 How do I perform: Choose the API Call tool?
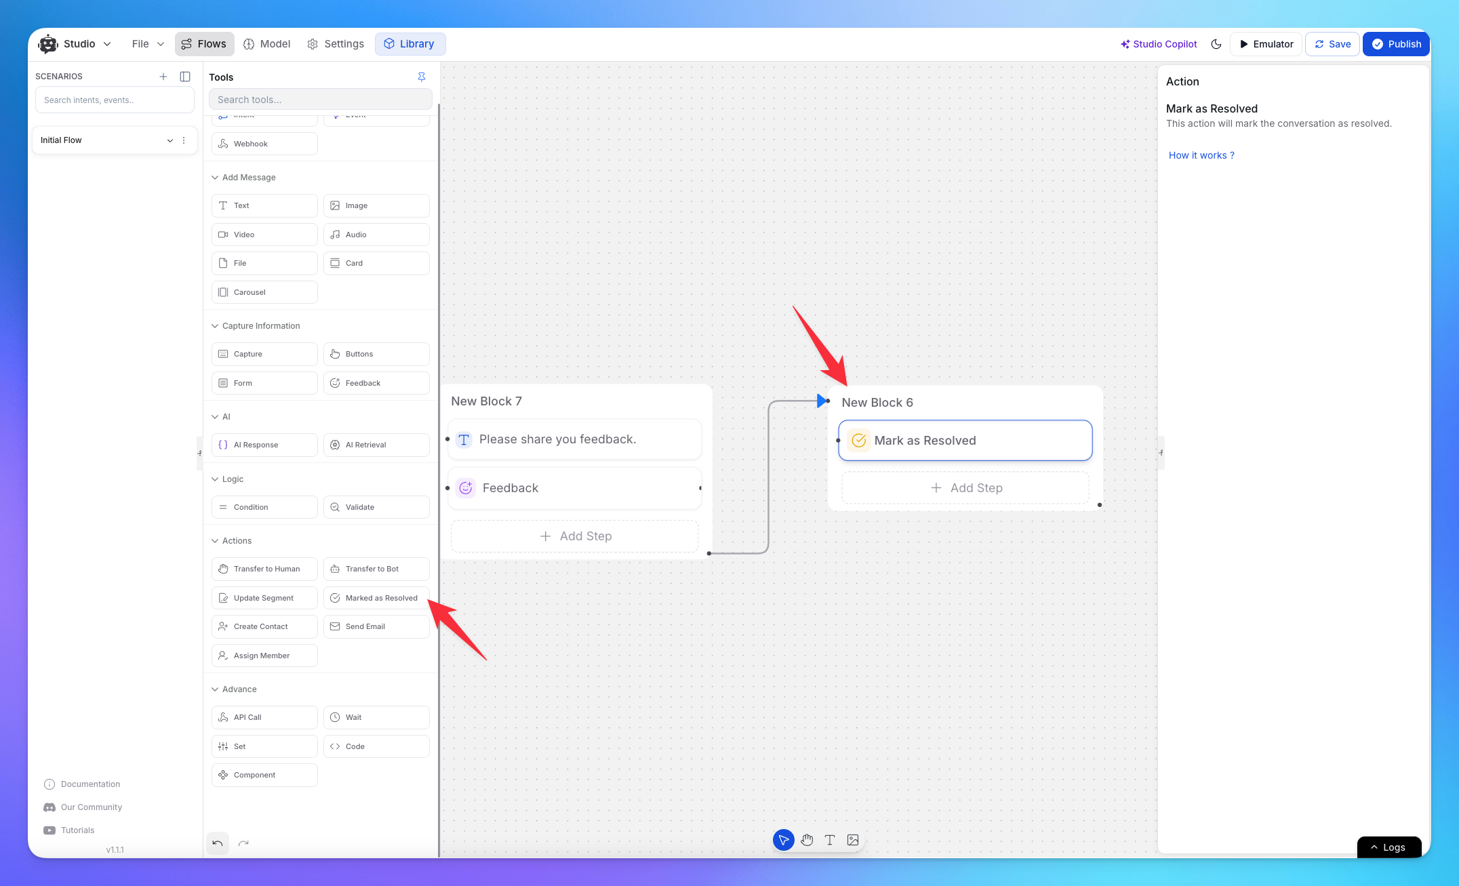[x=264, y=717]
